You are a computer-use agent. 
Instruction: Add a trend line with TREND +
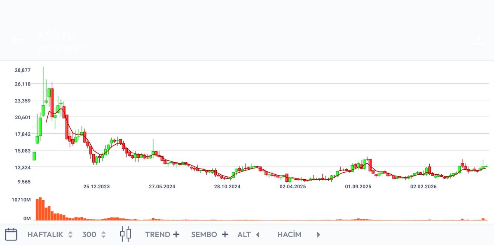click(x=162, y=234)
